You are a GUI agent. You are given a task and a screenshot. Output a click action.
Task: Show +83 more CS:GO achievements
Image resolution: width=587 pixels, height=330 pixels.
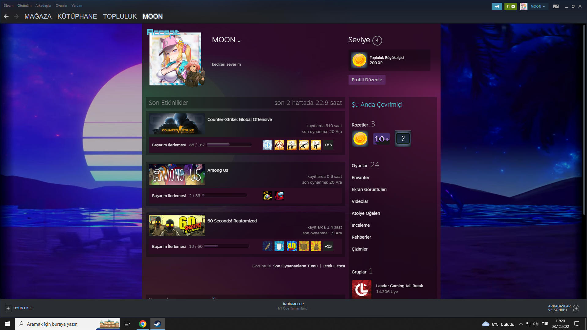328,145
